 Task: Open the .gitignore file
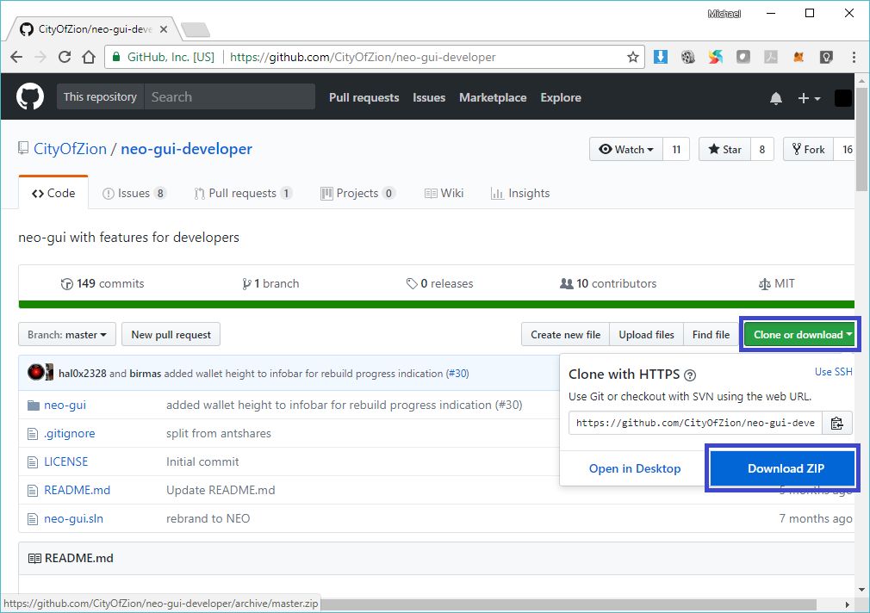coord(70,433)
